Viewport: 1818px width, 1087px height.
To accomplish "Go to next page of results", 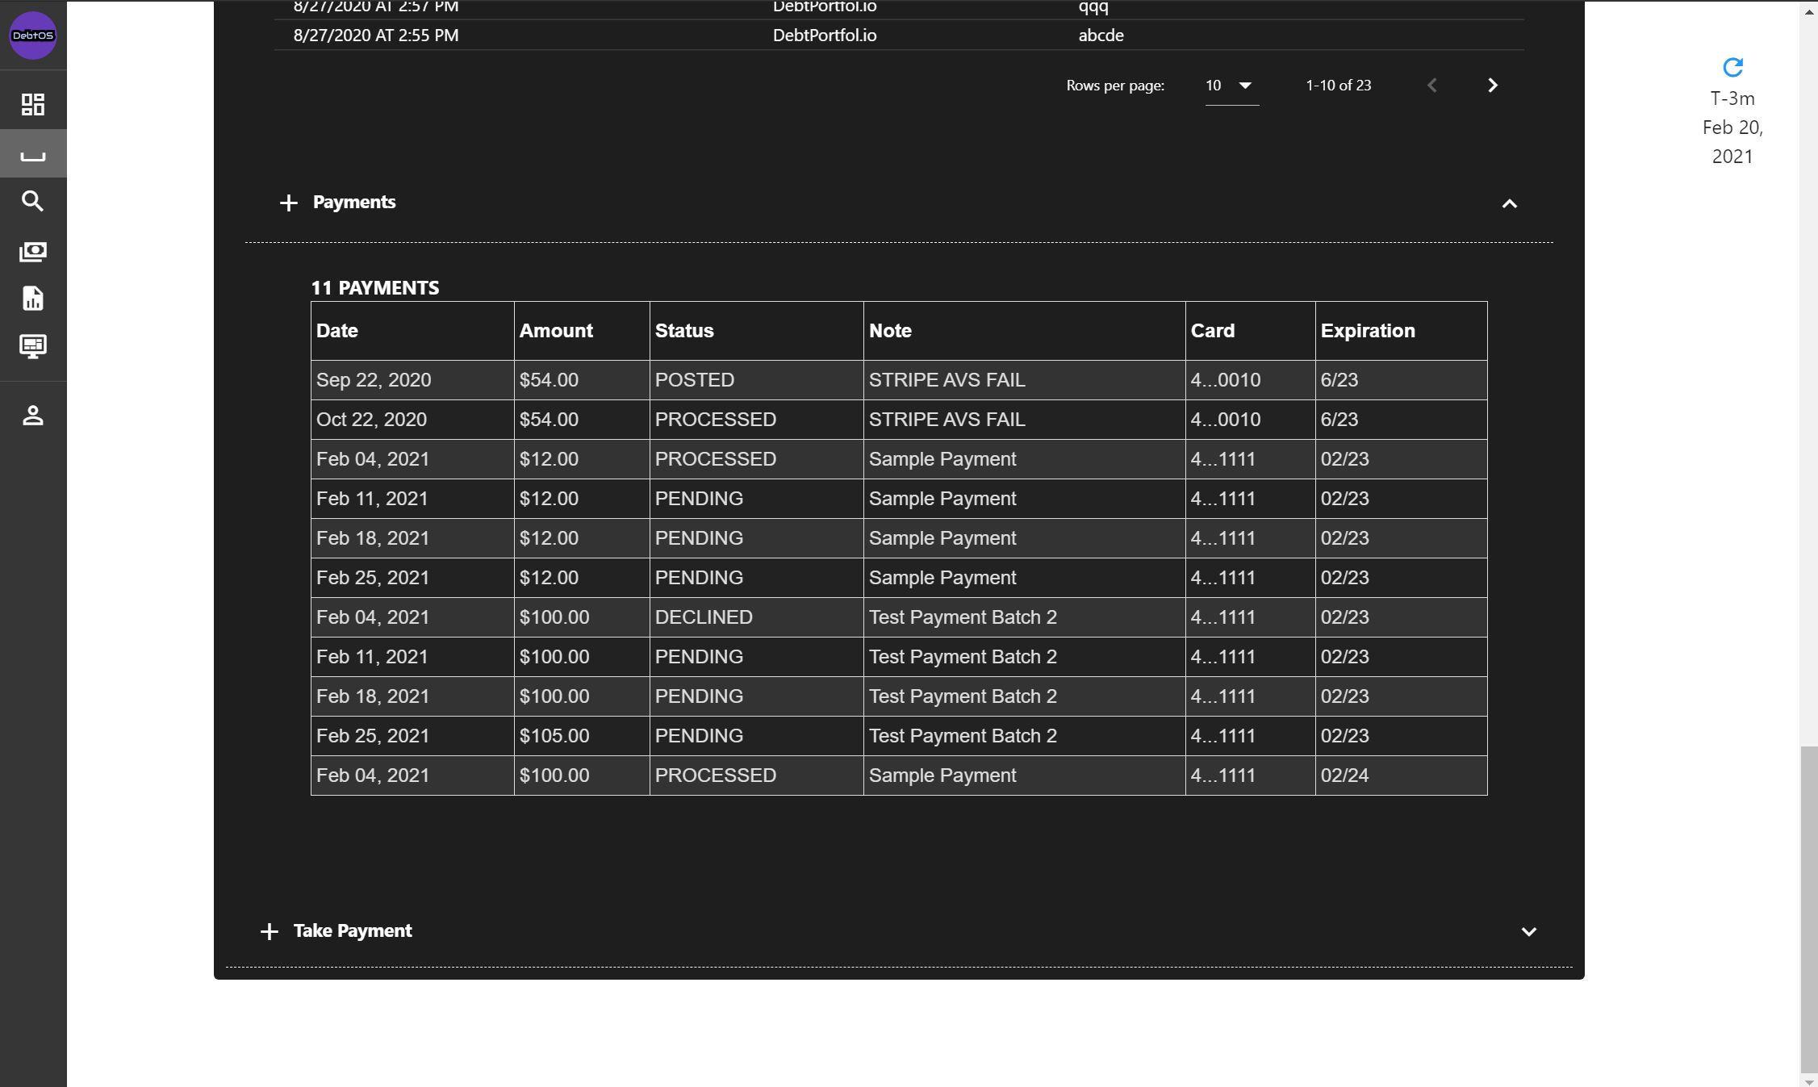I will click(x=1492, y=86).
